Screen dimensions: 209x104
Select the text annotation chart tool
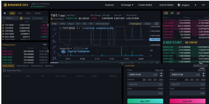tap(54, 53)
